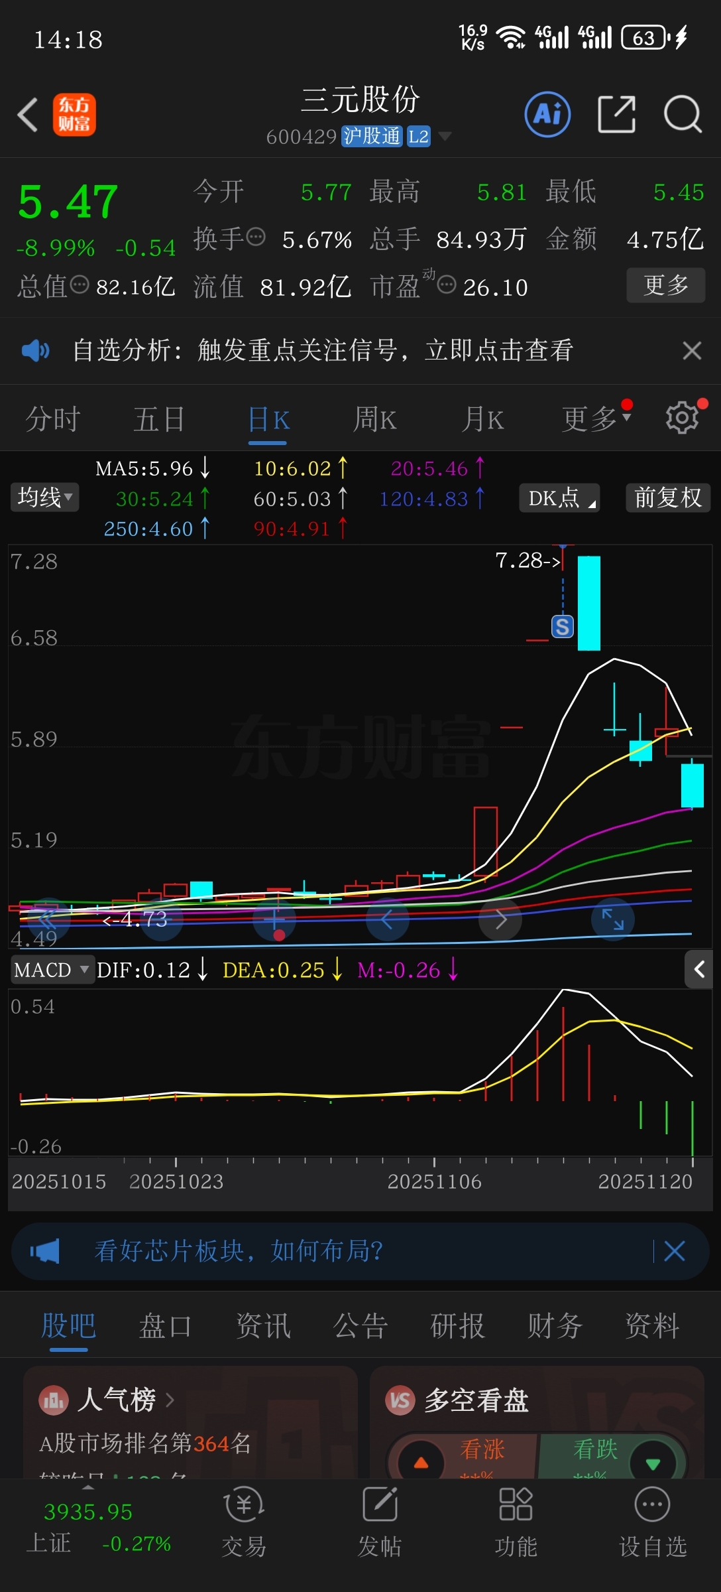721x1592 pixels.
Task: Open 看好芯片板块 promotion link
Action: 239,1251
